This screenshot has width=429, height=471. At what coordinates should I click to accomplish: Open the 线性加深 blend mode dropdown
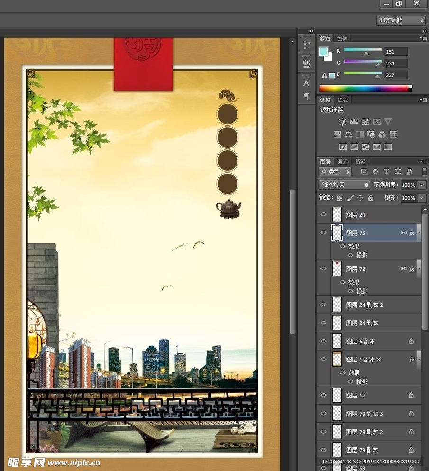344,185
